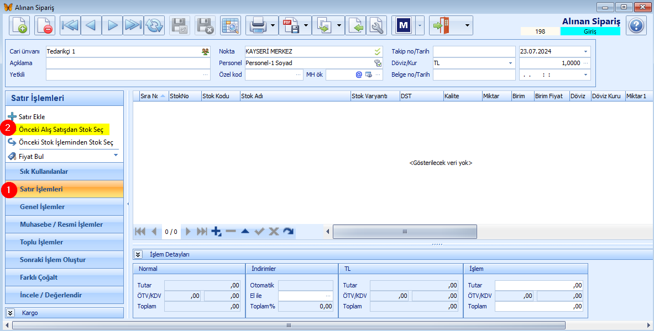Go to last grid row in navigator
The height and width of the screenshot is (331, 654).
[202, 232]
